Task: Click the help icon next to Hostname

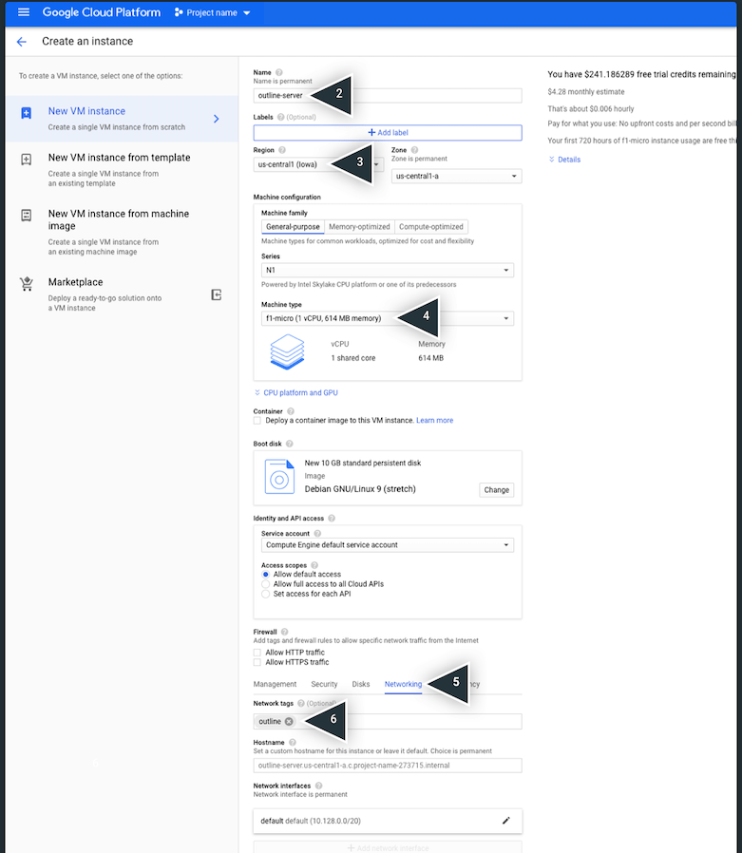Action: (292, 743)
